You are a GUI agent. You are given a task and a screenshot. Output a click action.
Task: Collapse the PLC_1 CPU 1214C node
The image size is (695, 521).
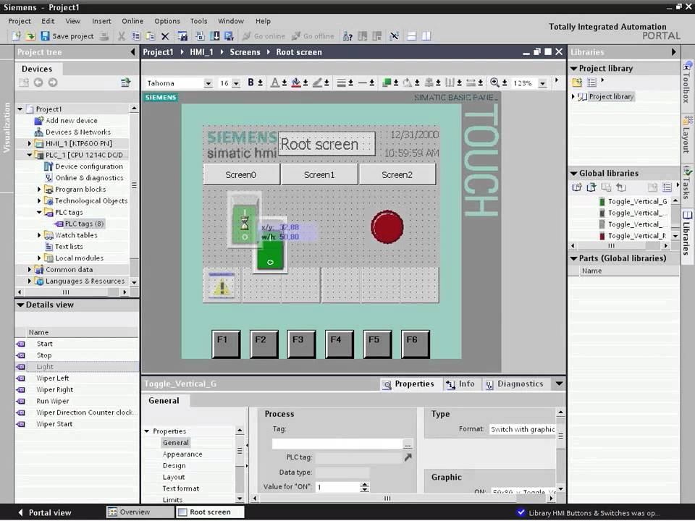click(30, 155)
